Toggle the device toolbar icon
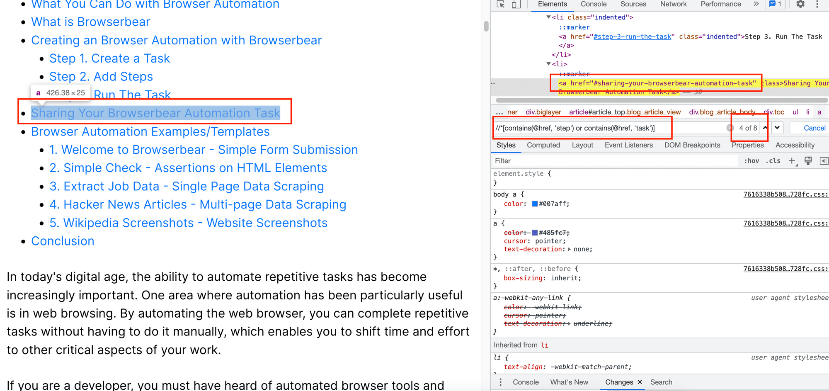The height and width of the screenshot is (391, 829). tap(516, 4)
